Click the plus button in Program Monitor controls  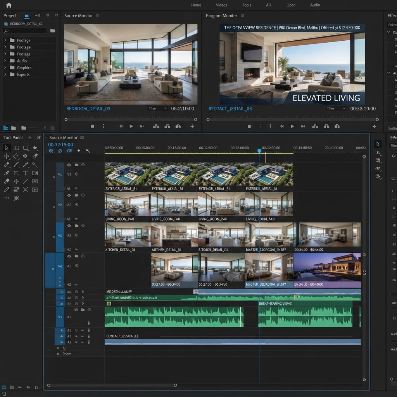coord(374,126)
